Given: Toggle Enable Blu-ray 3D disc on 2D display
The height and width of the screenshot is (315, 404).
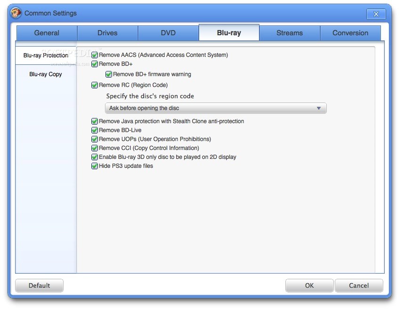Looking at the screenshot, I should 94,157.
